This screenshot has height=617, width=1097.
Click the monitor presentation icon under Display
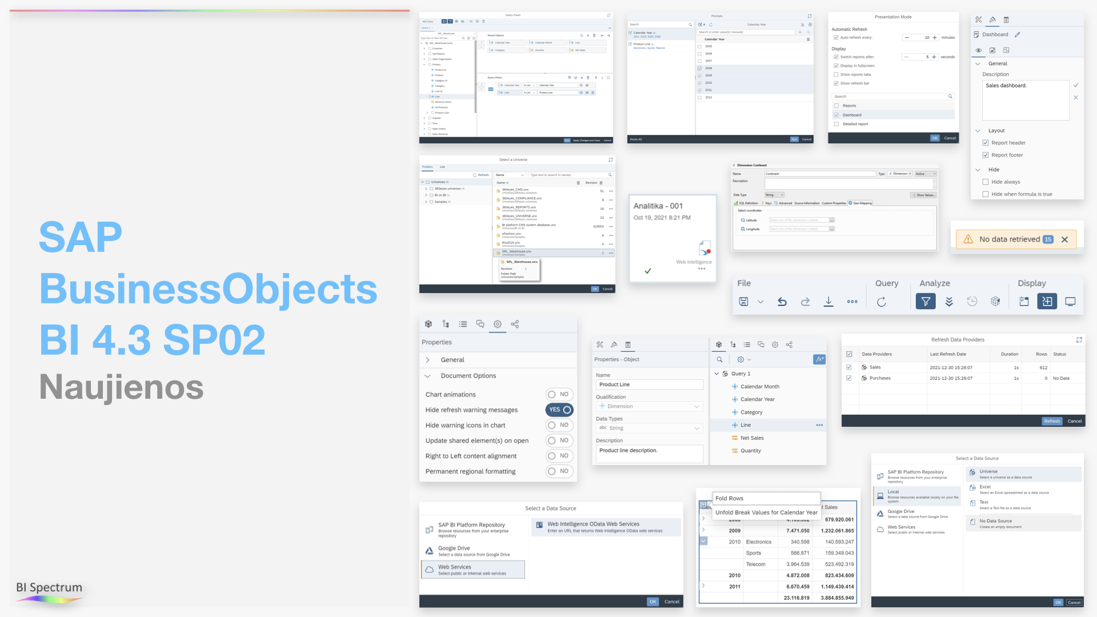coord(1070,301)
